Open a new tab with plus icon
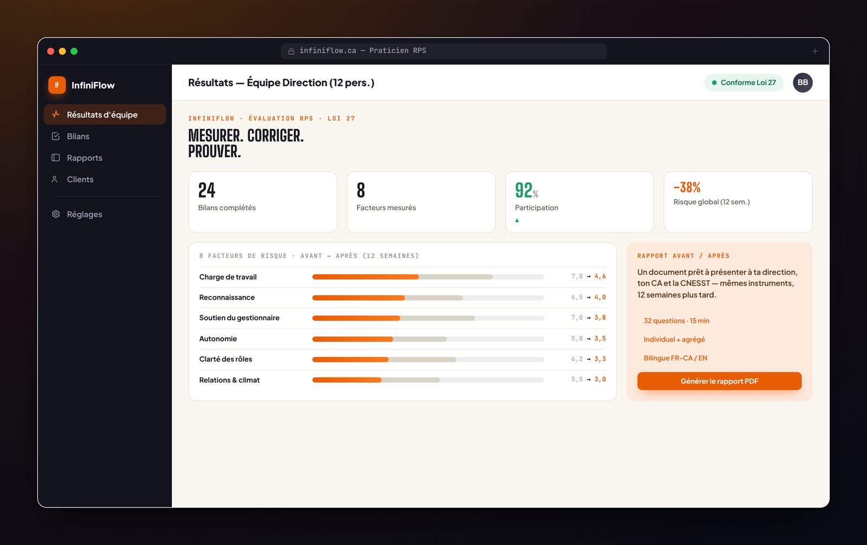This screenshot has width=867, height=545. [815, 51]
